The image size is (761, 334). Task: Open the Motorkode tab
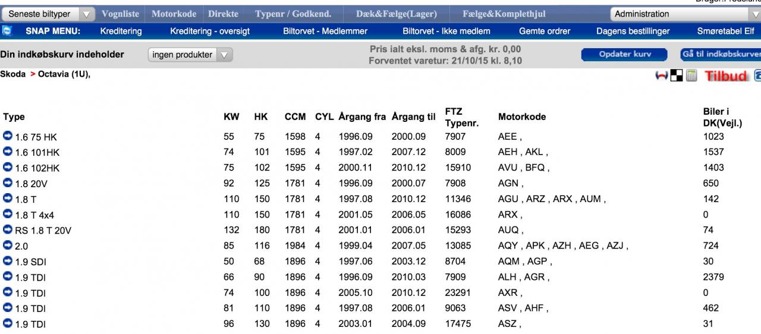(174, 14)
